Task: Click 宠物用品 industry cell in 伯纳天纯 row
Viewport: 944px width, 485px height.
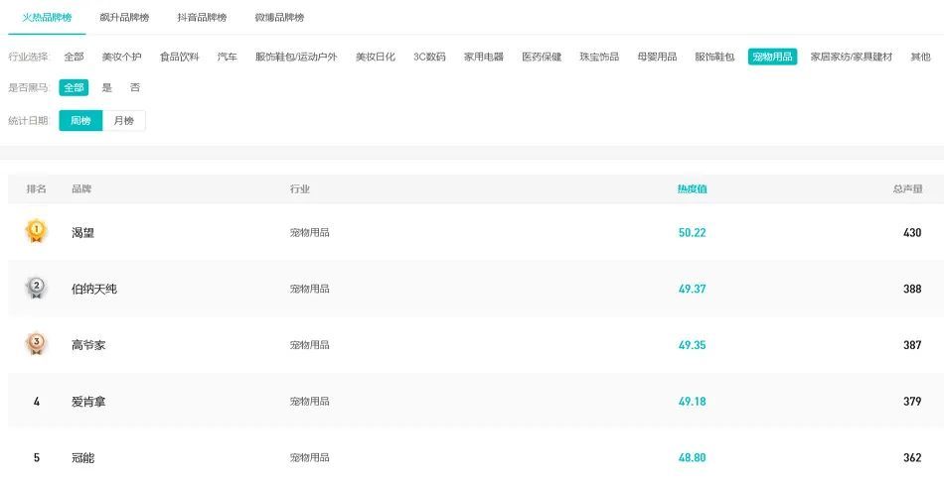Action: pyautogui.click(x=309, y=289)
